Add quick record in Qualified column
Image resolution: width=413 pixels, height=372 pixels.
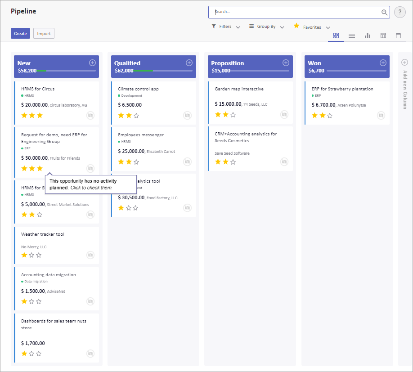189,63
